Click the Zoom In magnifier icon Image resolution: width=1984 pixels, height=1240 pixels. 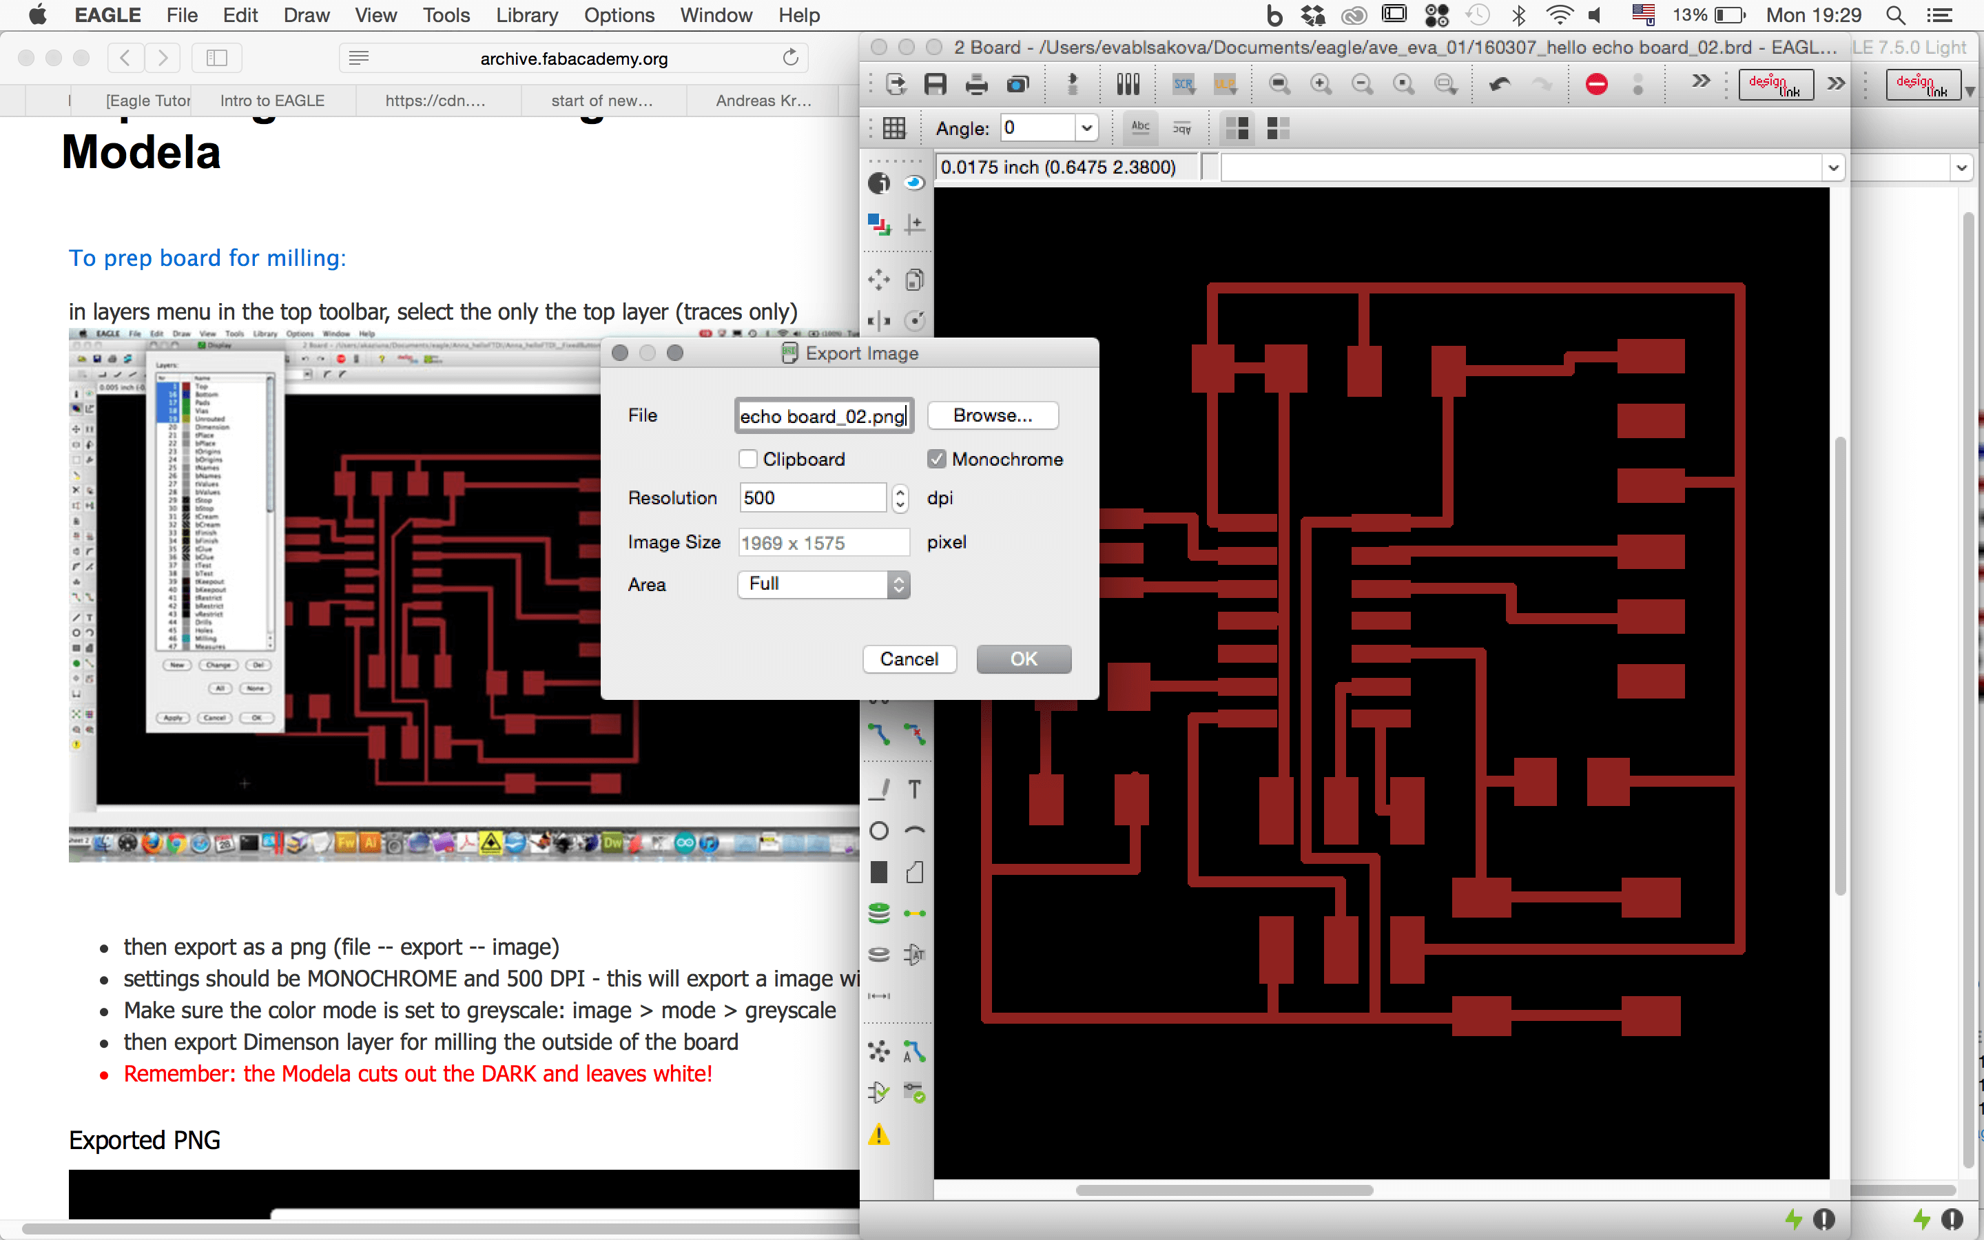1321,85
